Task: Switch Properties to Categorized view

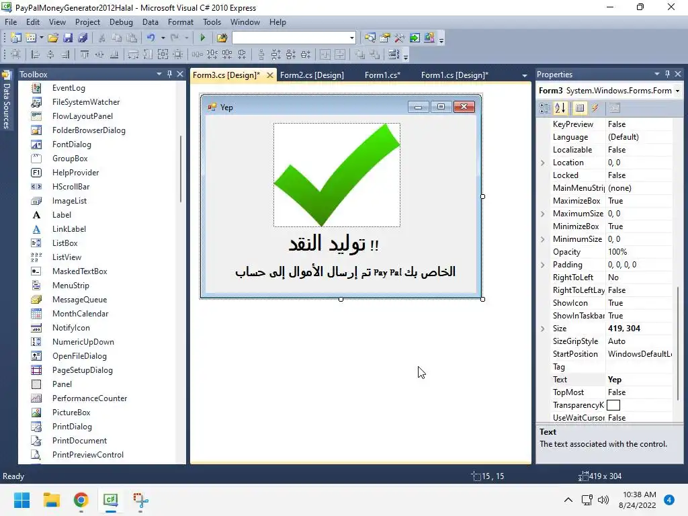Action: (545, 108)
